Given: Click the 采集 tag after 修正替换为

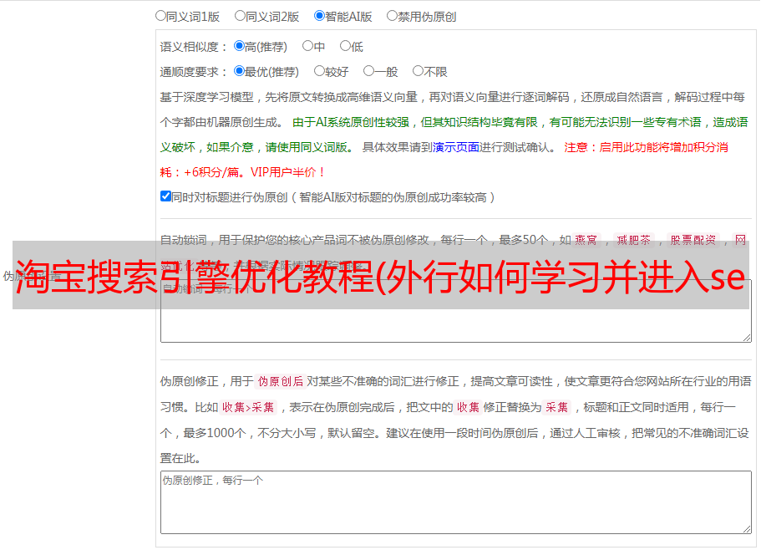Looking at the screenshot, I should pyautogui.click(x=556, y=407).
